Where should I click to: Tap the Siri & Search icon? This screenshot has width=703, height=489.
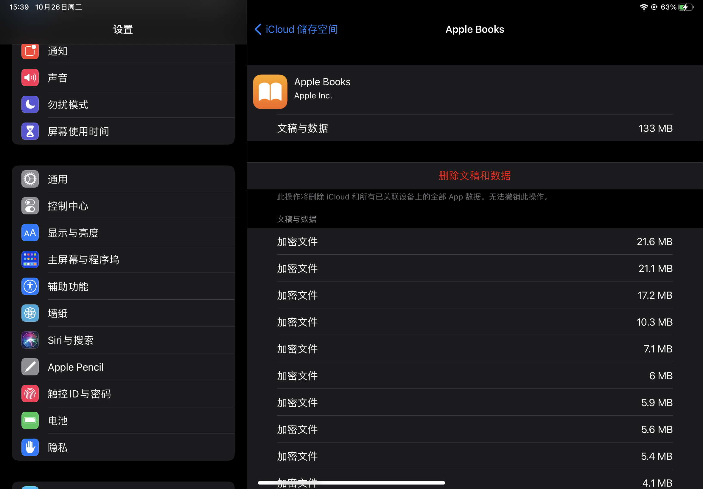[x=30, y=340]
